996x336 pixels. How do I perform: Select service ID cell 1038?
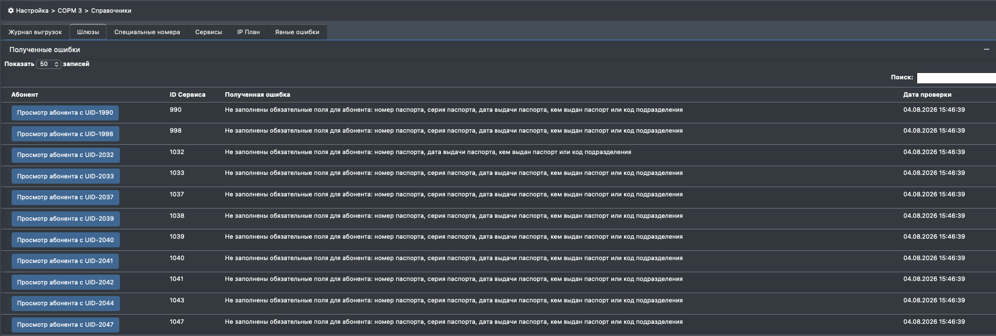click(177, 216)
